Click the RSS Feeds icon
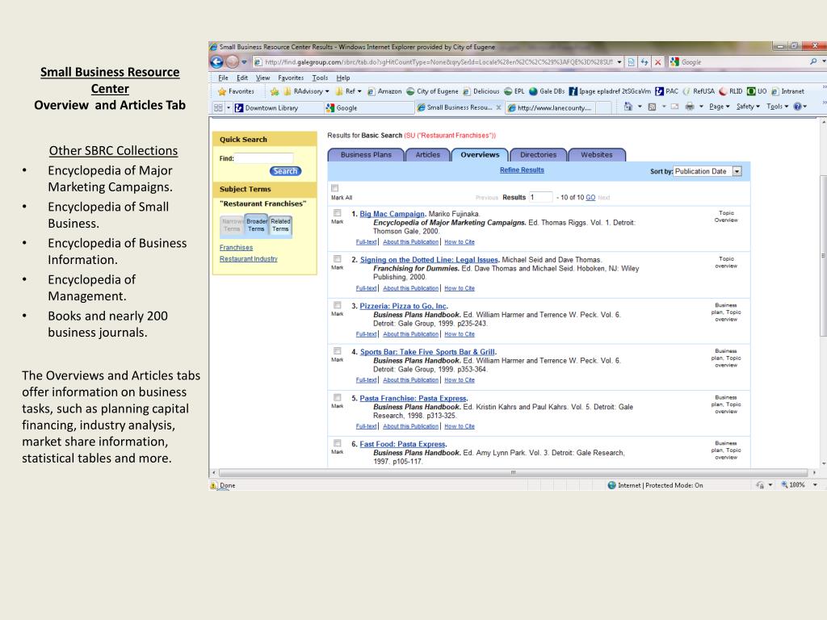This screenshot has height=620, width=827. click(652, 107)
